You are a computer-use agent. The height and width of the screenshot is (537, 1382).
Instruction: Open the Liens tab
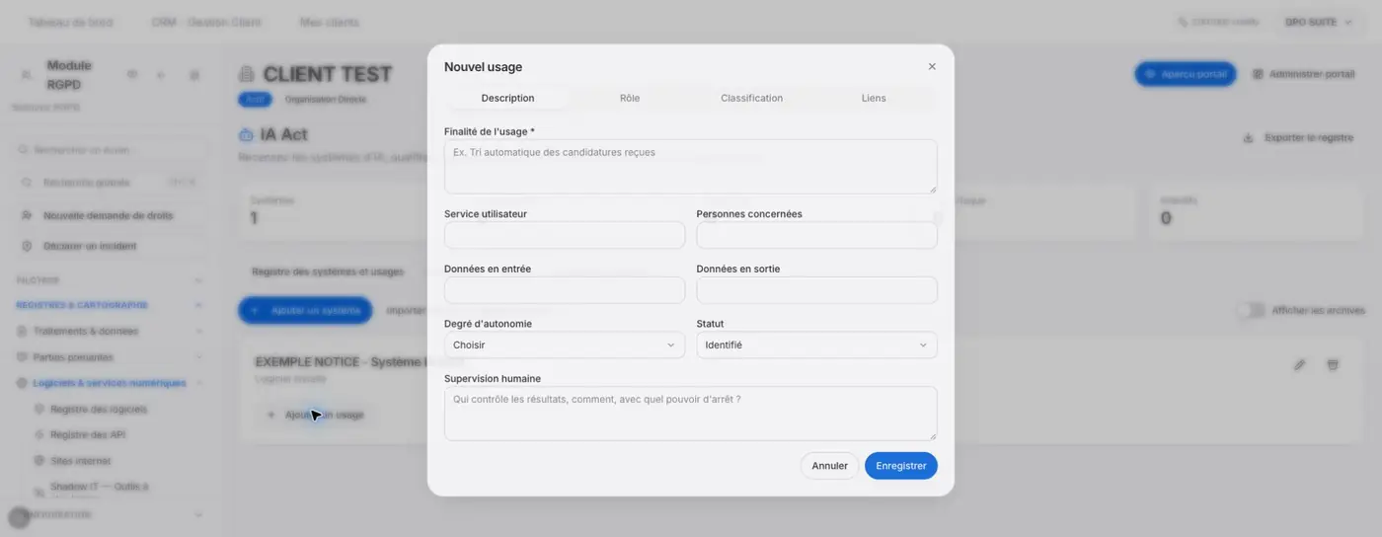tap(874, 98)
